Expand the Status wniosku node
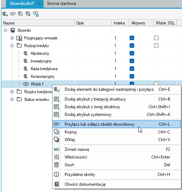 [x=12, y=99]
